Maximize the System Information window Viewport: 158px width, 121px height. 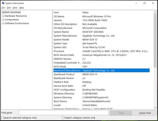point(145,3)
